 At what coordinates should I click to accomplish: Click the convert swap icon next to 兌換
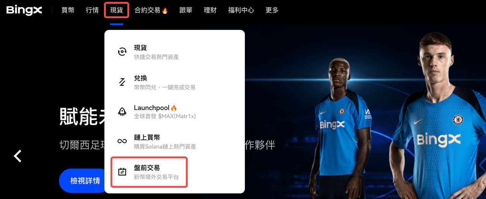(x=122, y=82)
